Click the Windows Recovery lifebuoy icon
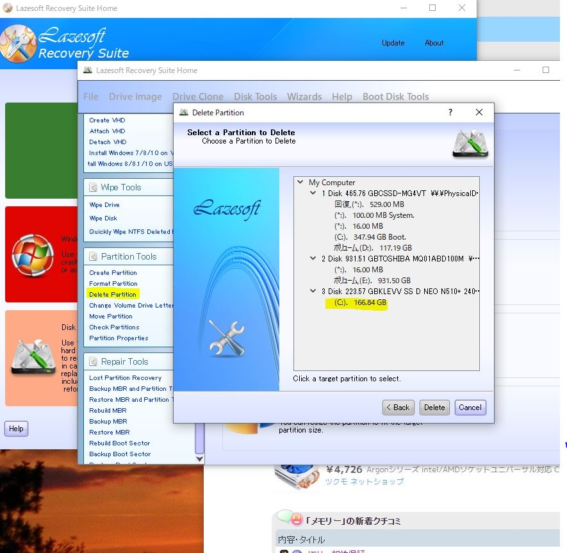Screen dimensions: 567x553 click(x=33, y=255)
